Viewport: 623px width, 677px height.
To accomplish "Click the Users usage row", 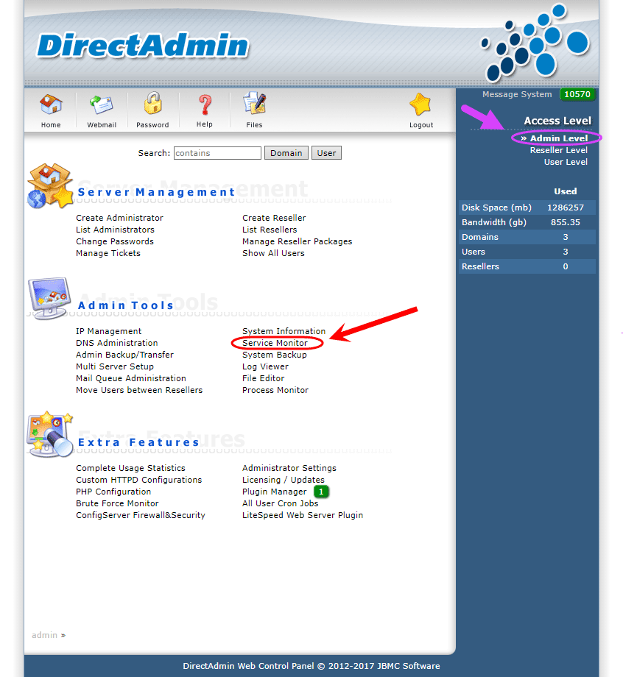I will [x=527, y=252].
